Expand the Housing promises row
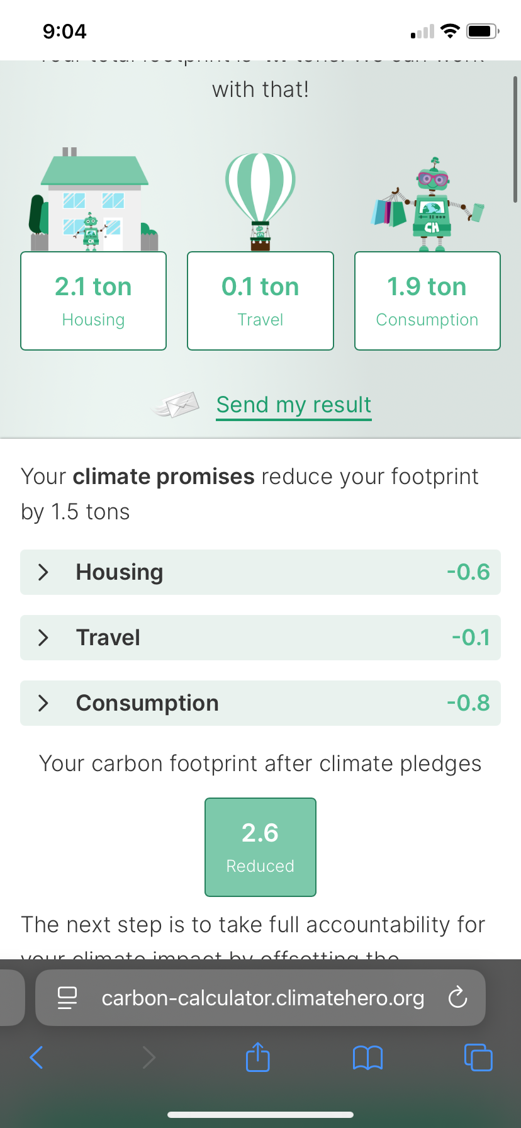This screenshot has width=521, height=1128. coord(260,572)
